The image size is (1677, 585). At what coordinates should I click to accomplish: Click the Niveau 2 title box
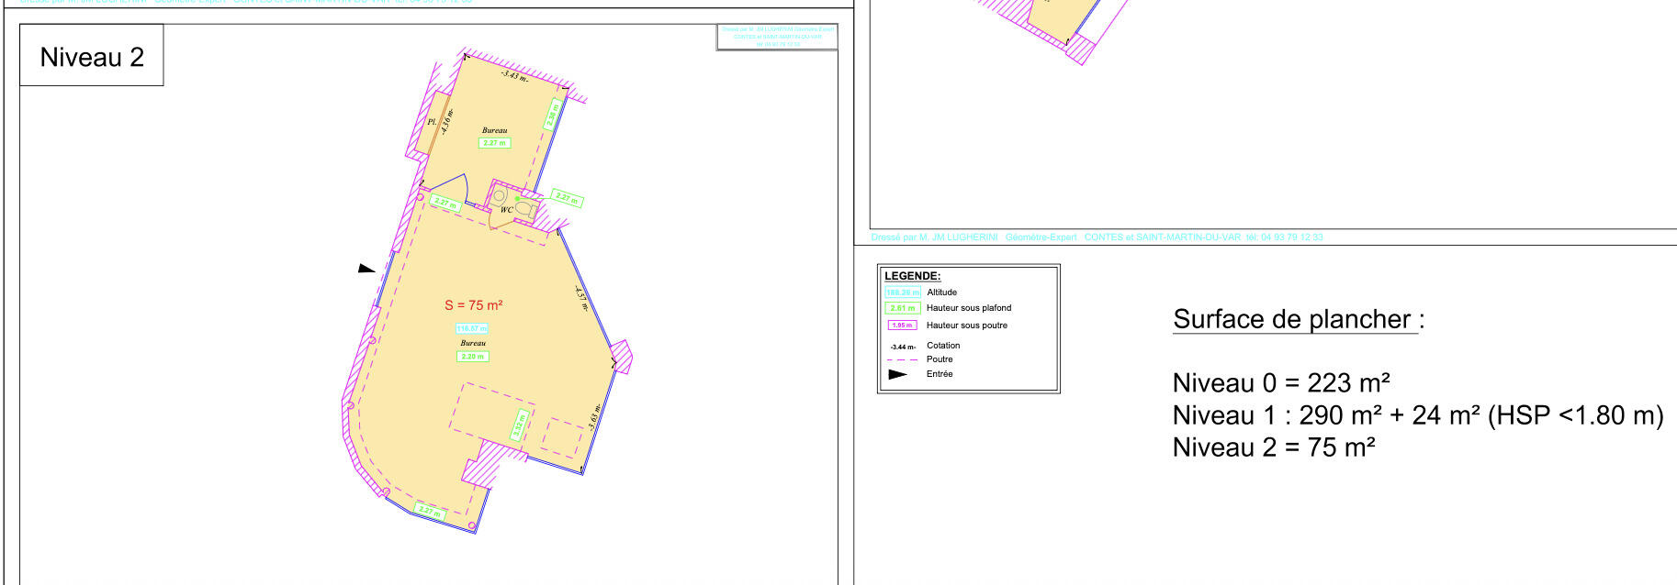[92, 57]
